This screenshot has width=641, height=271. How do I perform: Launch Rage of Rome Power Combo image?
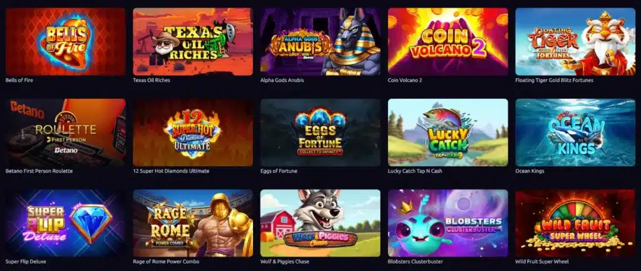pyautogui.click(x=193, y=223)
